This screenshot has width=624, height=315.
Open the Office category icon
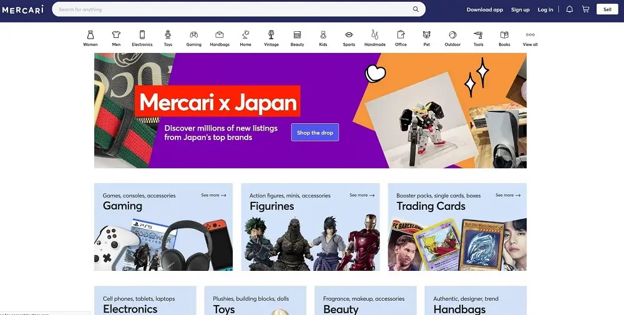tap(401, 35)
